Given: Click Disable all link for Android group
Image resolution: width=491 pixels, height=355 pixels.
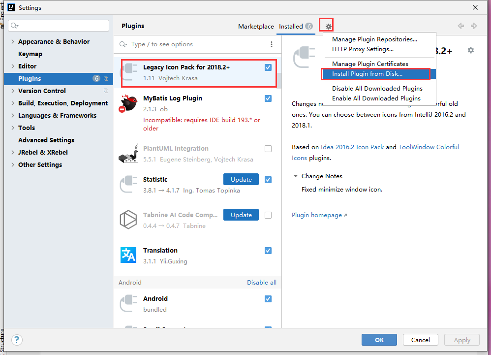Looking at the screenshot, I should [x=262, y=283].
